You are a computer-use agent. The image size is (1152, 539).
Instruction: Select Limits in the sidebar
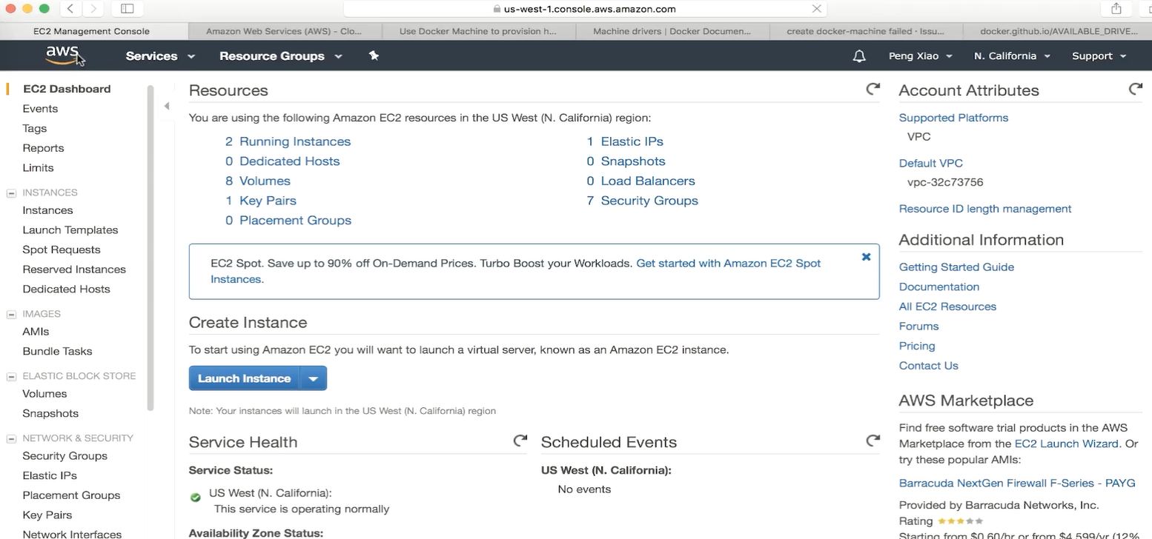[38, 168]
